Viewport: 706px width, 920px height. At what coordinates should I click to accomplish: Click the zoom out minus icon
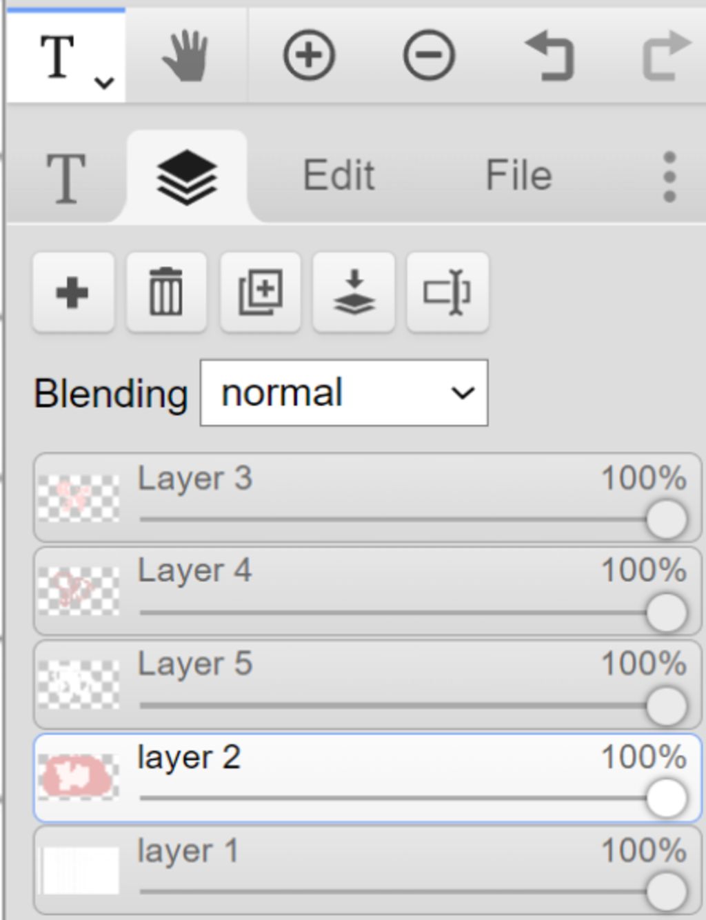[x=429, y=55]
